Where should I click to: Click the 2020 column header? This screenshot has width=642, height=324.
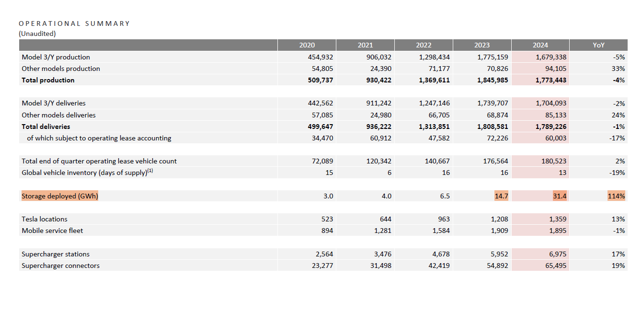click(x=307, y=45)
